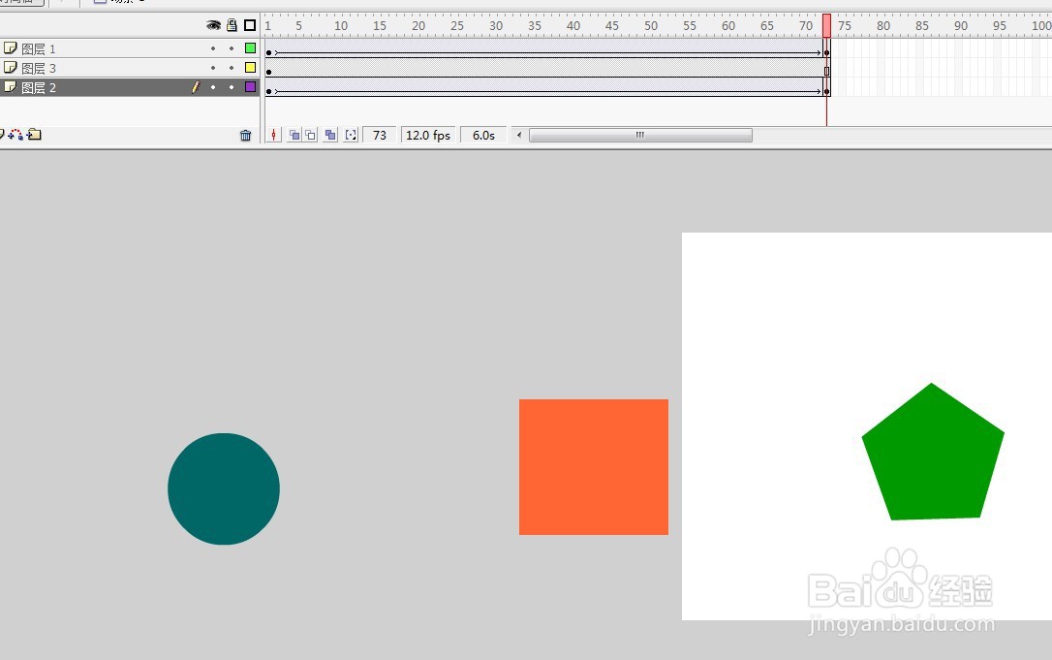Click the red playhead at frame 73

(826, 25)
